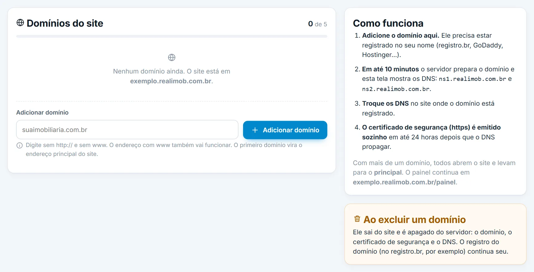534x272 pixels.
Task: Click 'Em até 10 minutos' step text
Action: pyautogui.click(x=390, y=69)
